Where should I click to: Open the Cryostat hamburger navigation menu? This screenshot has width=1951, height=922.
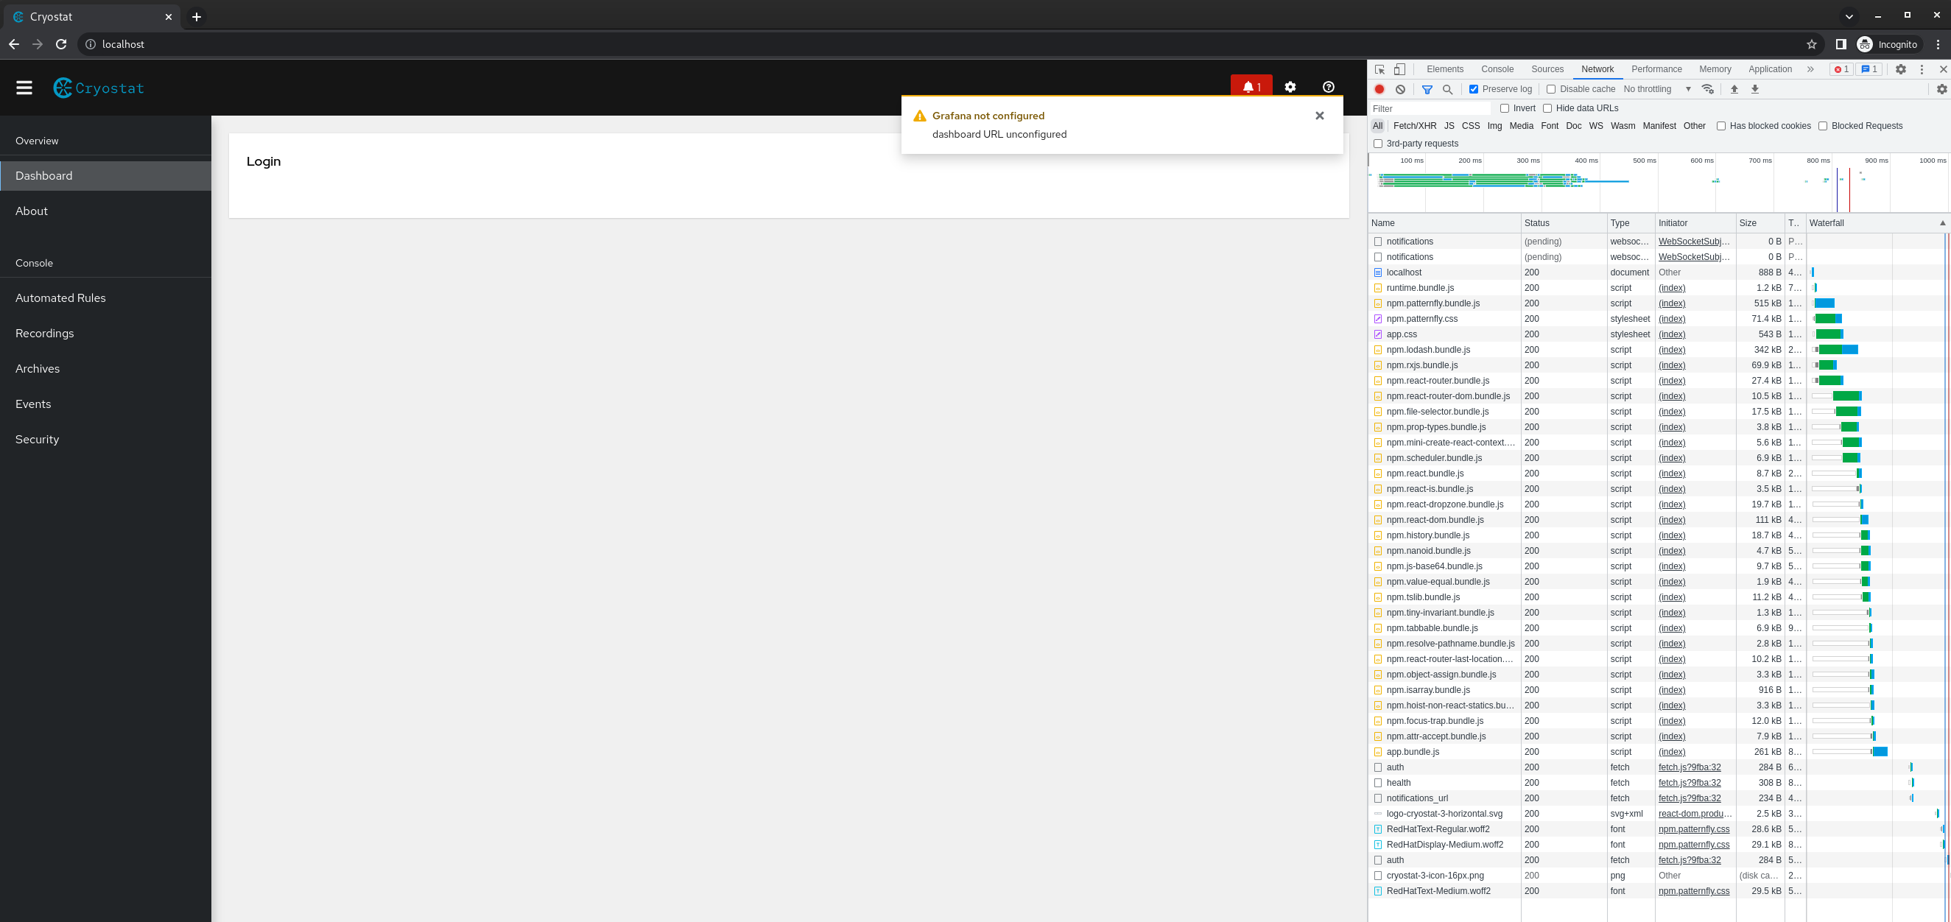[24, 88]
